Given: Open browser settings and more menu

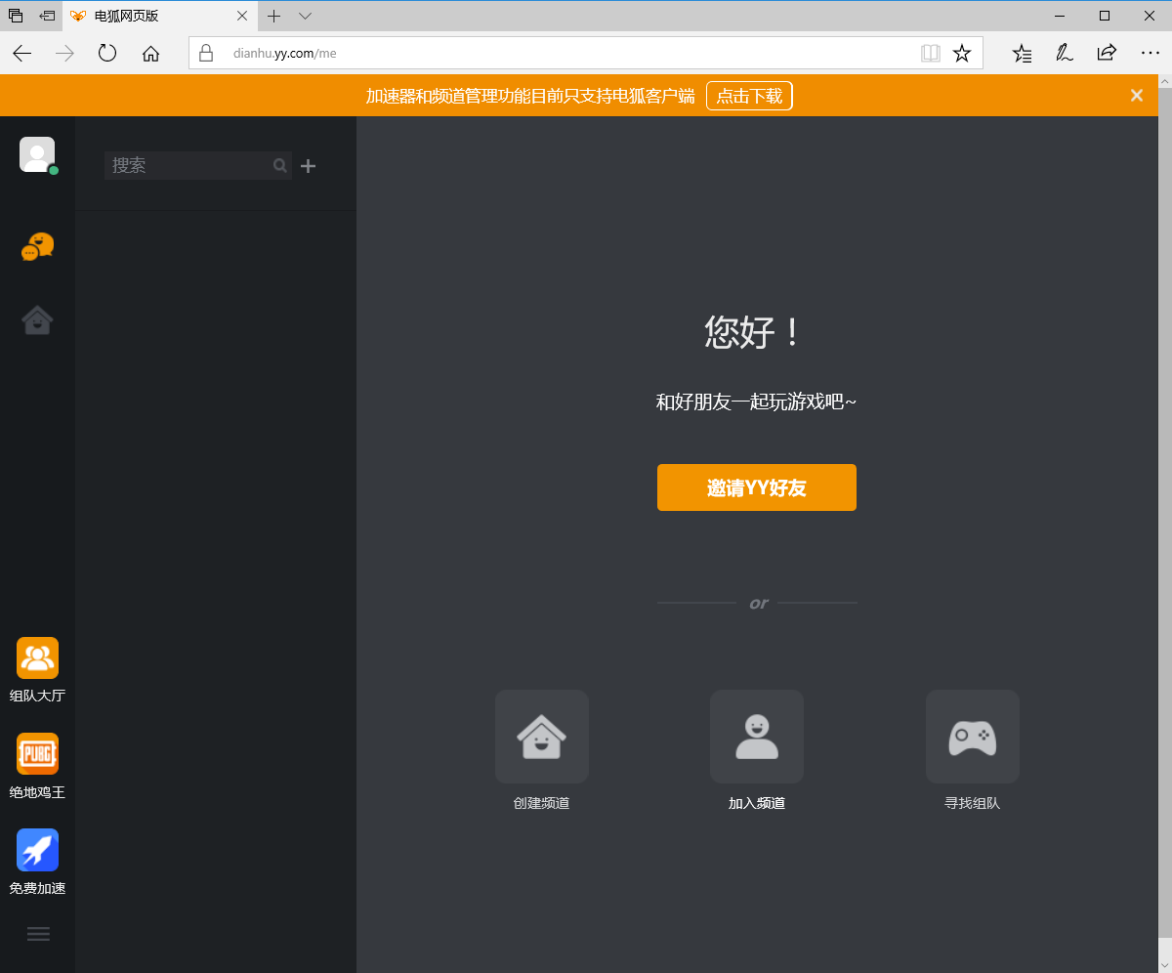Looking at the screenshot, I should click(1150, 54).
